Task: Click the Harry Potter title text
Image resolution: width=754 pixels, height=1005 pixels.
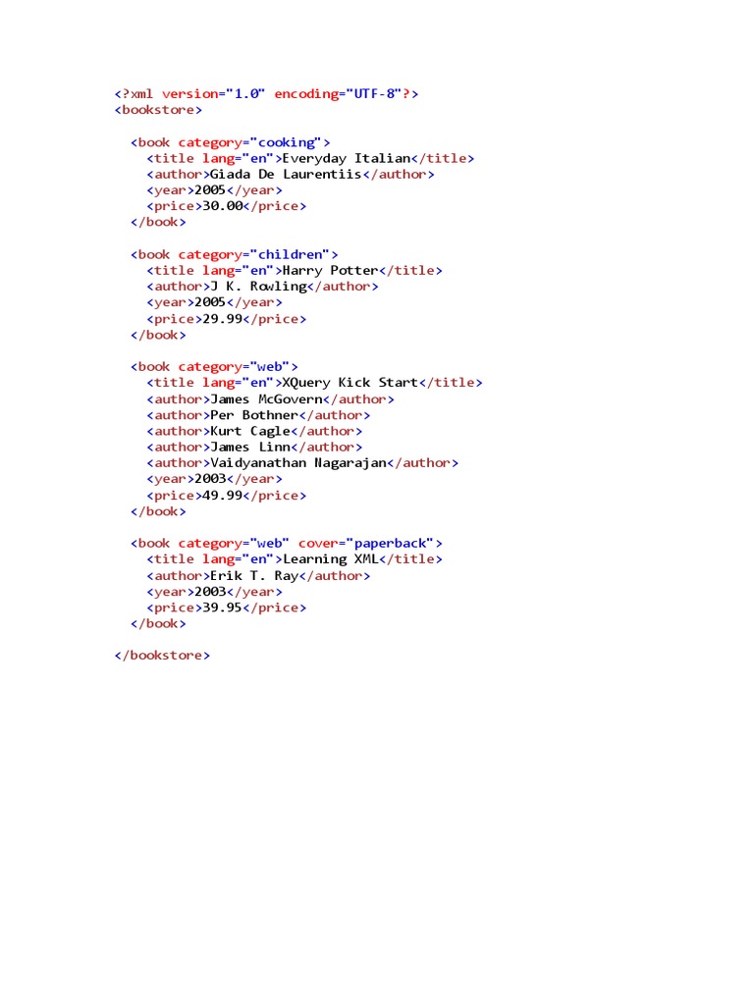Action: coord(330,271)
